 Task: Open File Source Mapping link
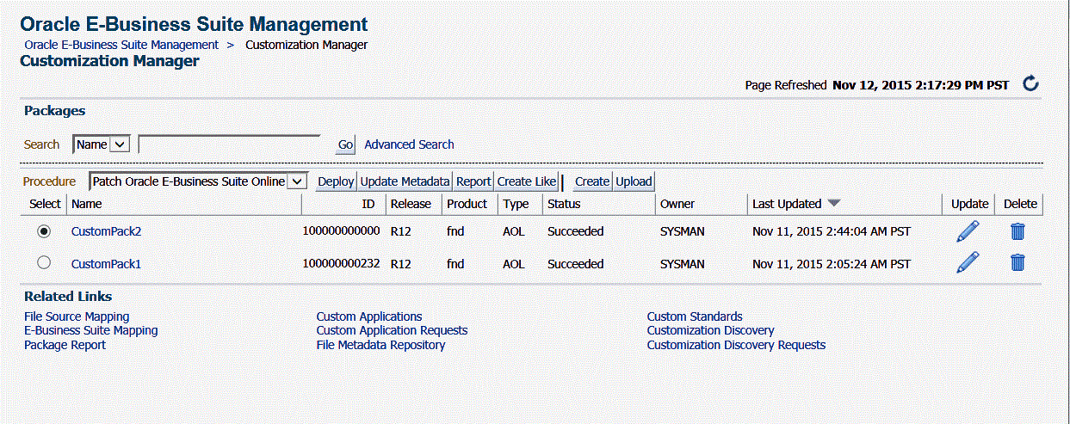tap(77, 316)
